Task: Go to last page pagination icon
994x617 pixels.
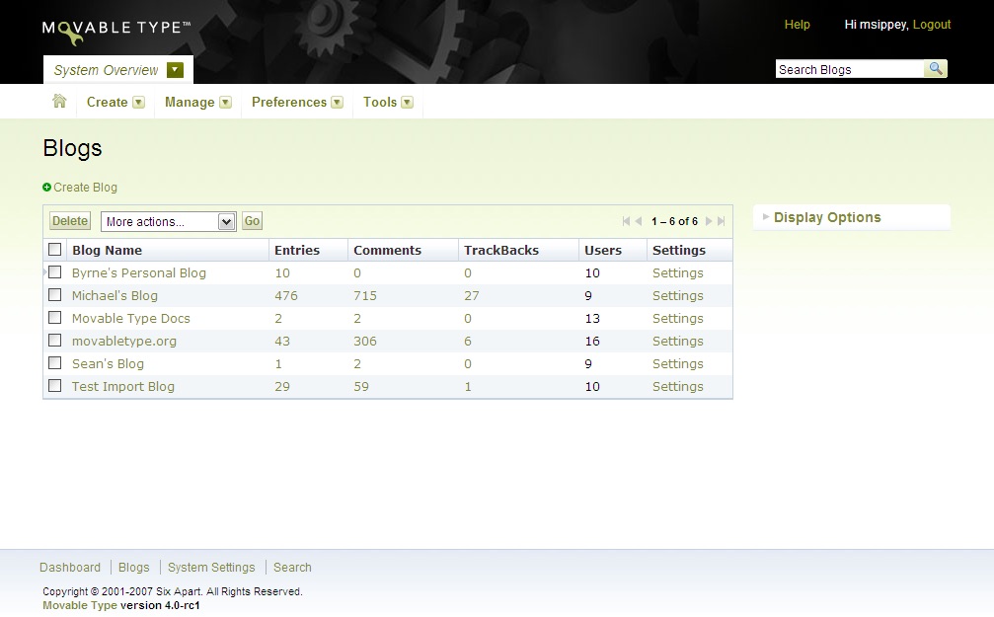Action: pos(721,221)
